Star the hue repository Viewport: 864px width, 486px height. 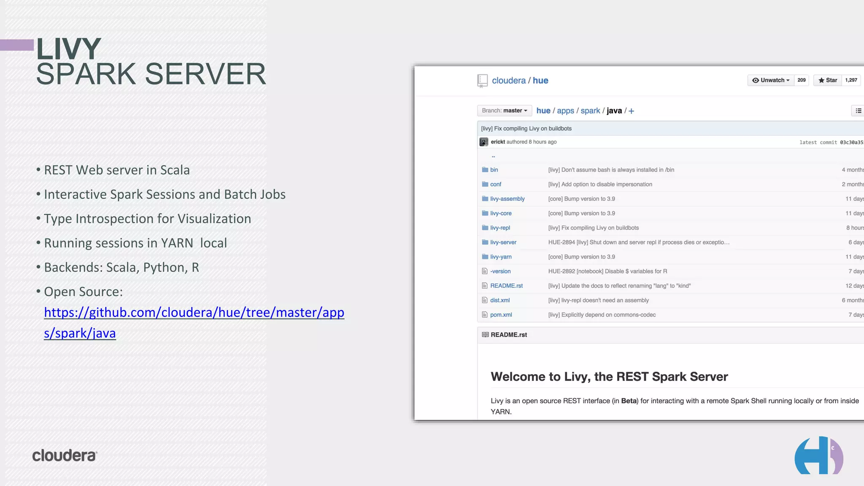828,80
